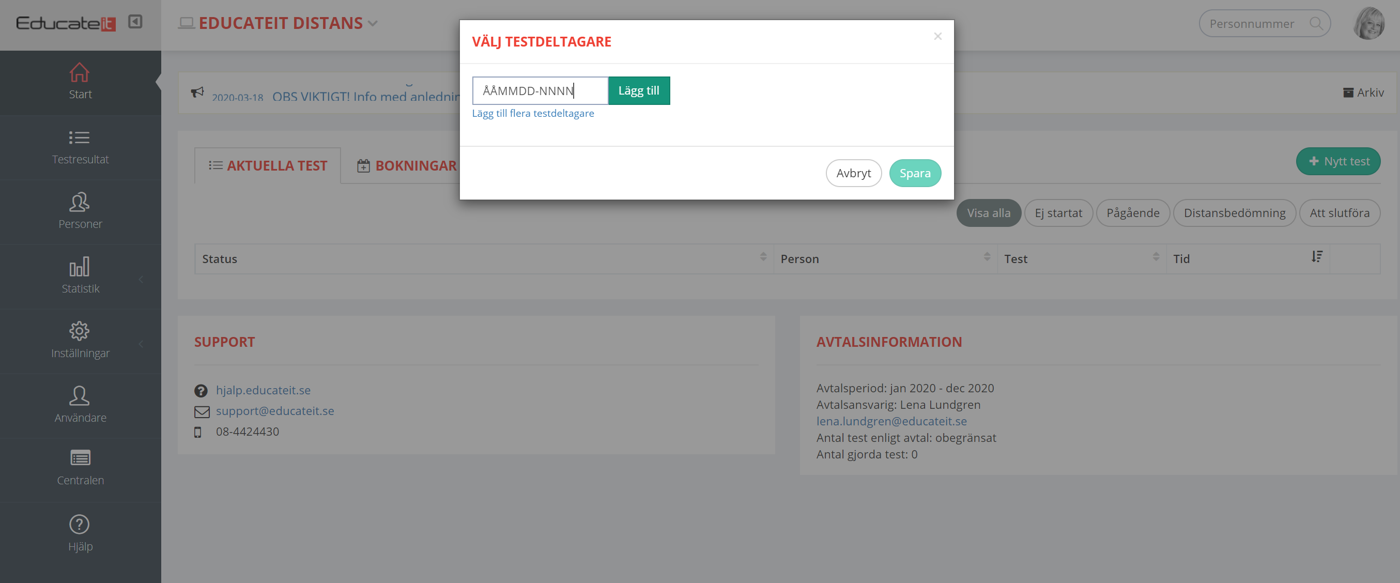Switch to the BOKNINGAR tab
Viewport: 1400px width, 583px height.
coord(416,165)
